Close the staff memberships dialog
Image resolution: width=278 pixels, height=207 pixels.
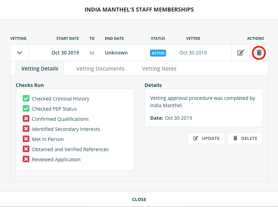139,199
